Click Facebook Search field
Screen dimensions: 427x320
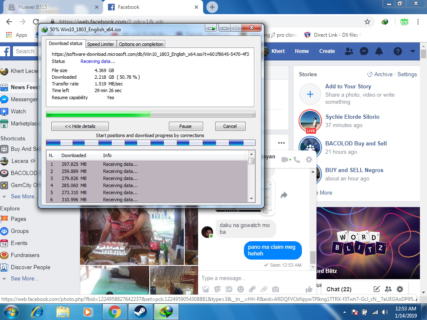(x=25, y=51)
